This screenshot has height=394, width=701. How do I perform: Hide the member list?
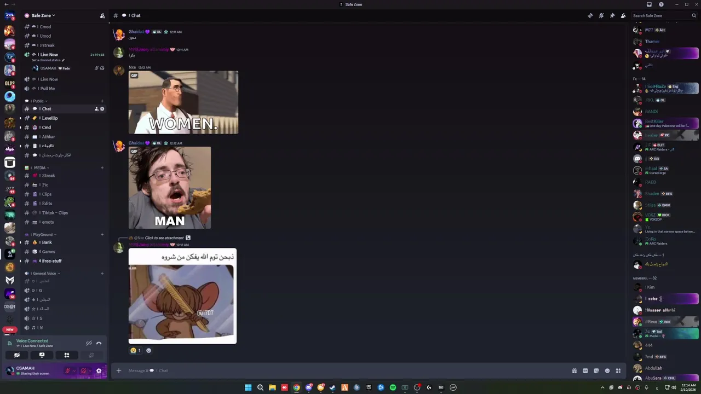[x=623, y=15]
